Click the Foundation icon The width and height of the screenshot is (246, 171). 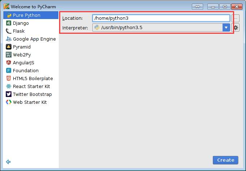[x=9, y=70]
